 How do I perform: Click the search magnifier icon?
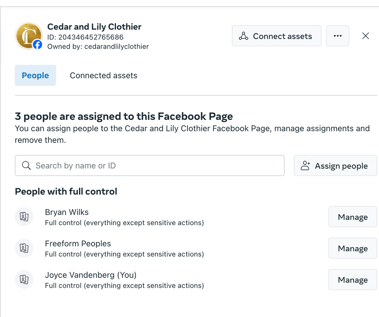[x=26, y=166]
